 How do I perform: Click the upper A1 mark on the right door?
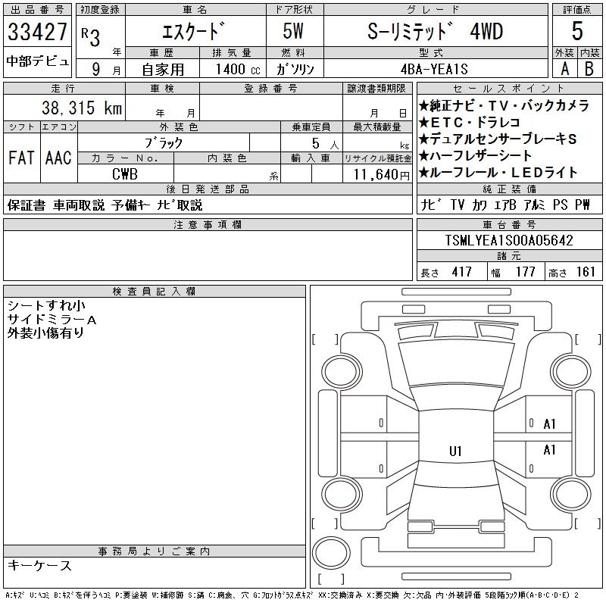pyautogui.click(x=549, y=424)
